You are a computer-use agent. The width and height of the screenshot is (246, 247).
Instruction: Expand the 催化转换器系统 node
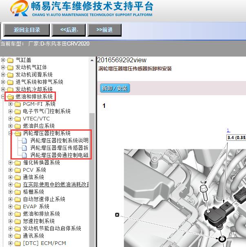coord(10,163)
